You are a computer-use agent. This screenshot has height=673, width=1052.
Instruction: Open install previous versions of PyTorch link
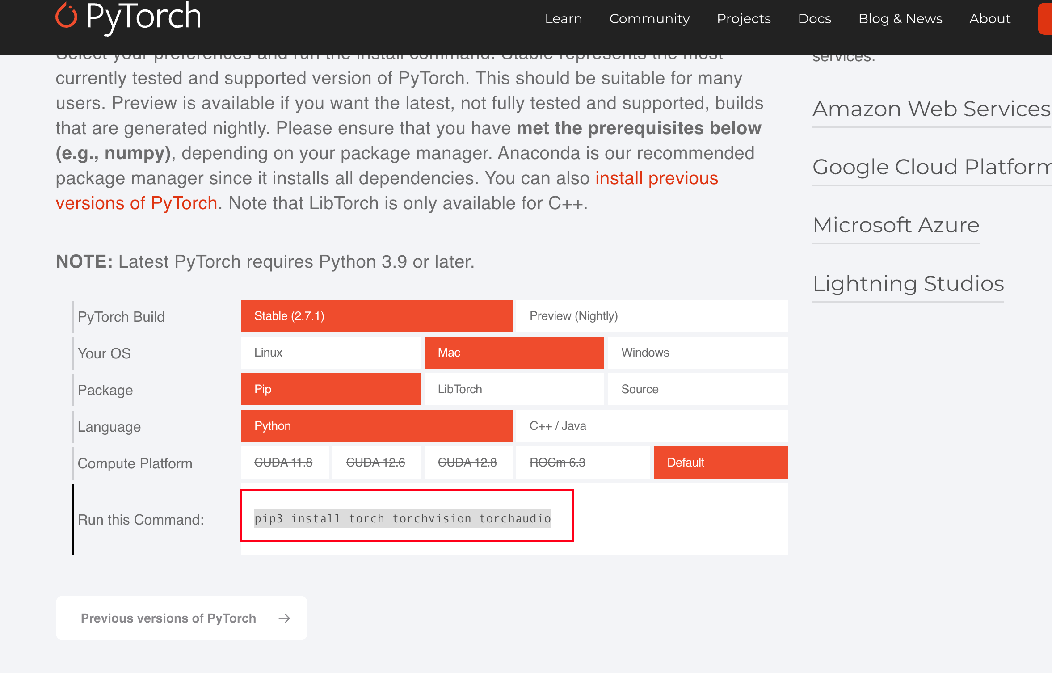[x=656, y=178]
